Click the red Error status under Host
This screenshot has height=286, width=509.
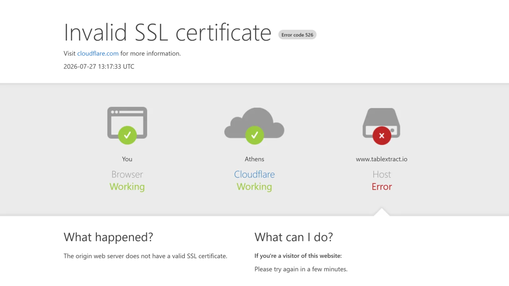point(382,187)
